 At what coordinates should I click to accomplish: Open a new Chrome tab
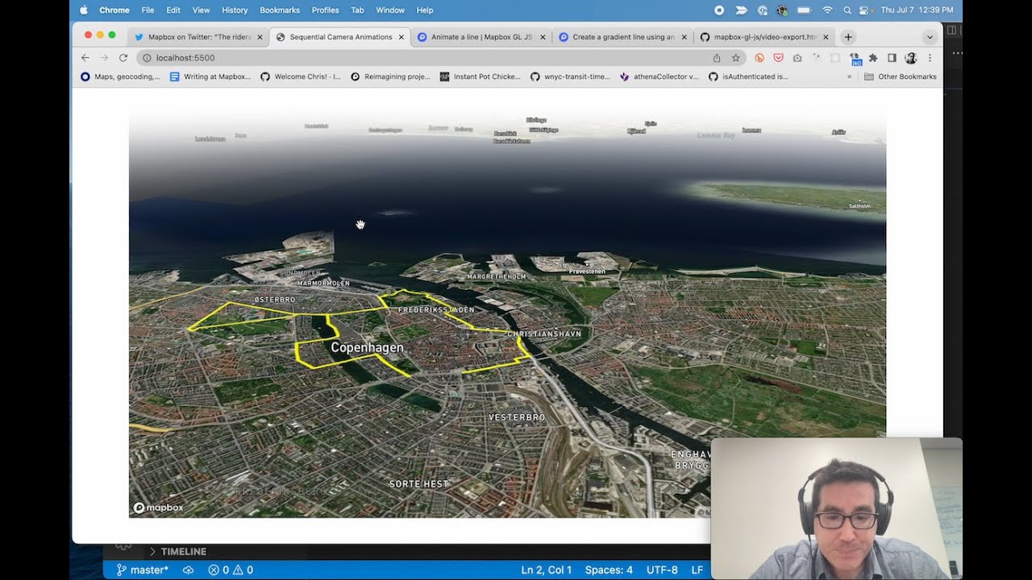click(848, 37)
